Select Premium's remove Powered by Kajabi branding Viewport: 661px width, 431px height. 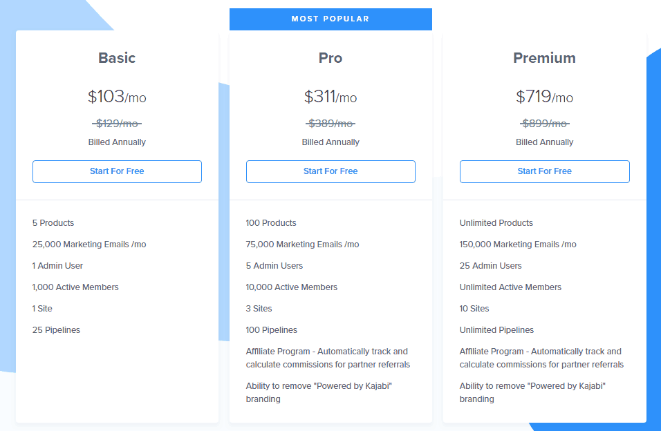pyautogui.click(x=532, y=392)
